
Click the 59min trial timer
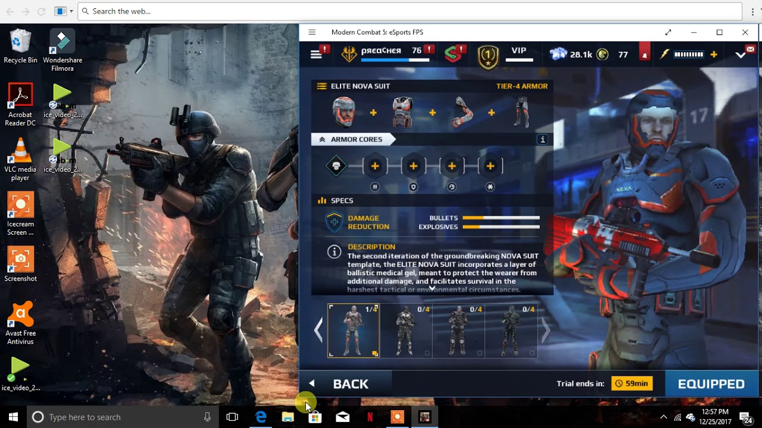[632, 383]
